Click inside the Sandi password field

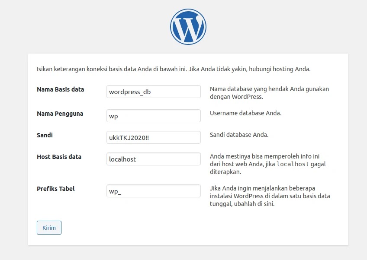tap(153, 137)
